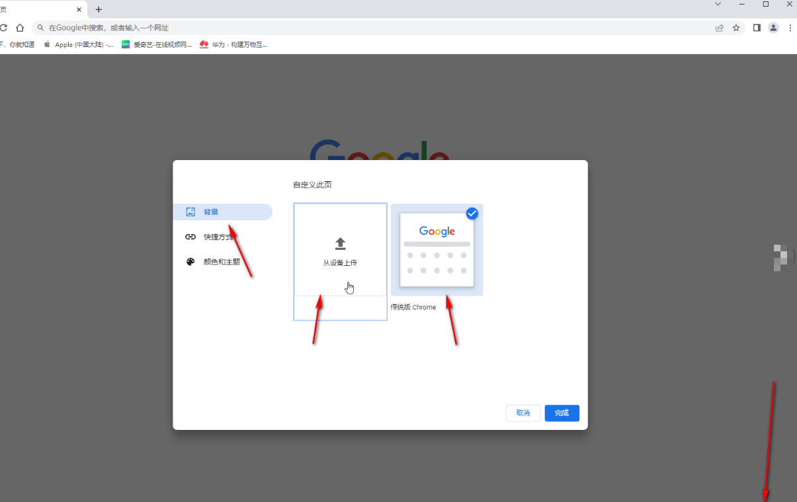Click the search magnifier icon in the address bar
797x502 pixels.
(41, 28)
